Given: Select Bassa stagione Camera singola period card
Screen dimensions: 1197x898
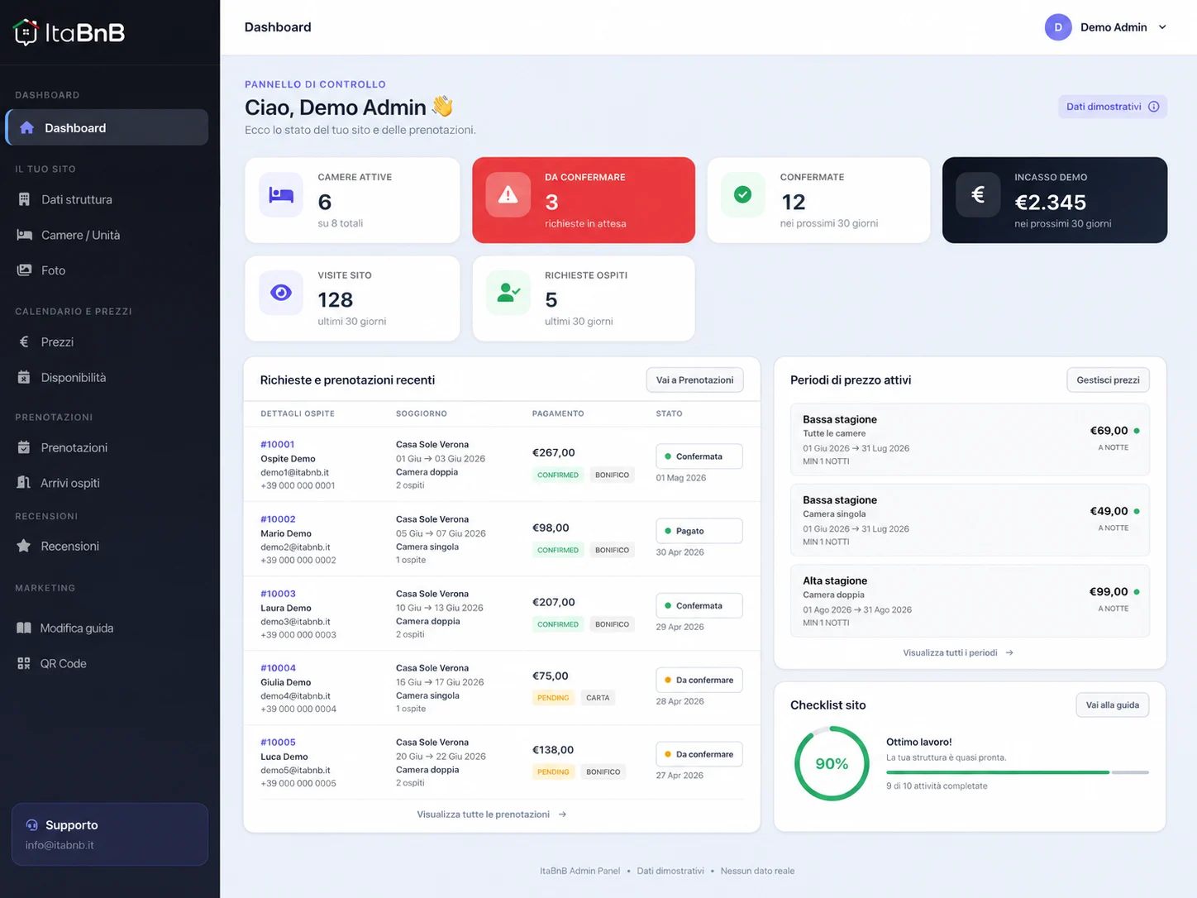Looking at the screenshot, I should [x=970, y=520].
